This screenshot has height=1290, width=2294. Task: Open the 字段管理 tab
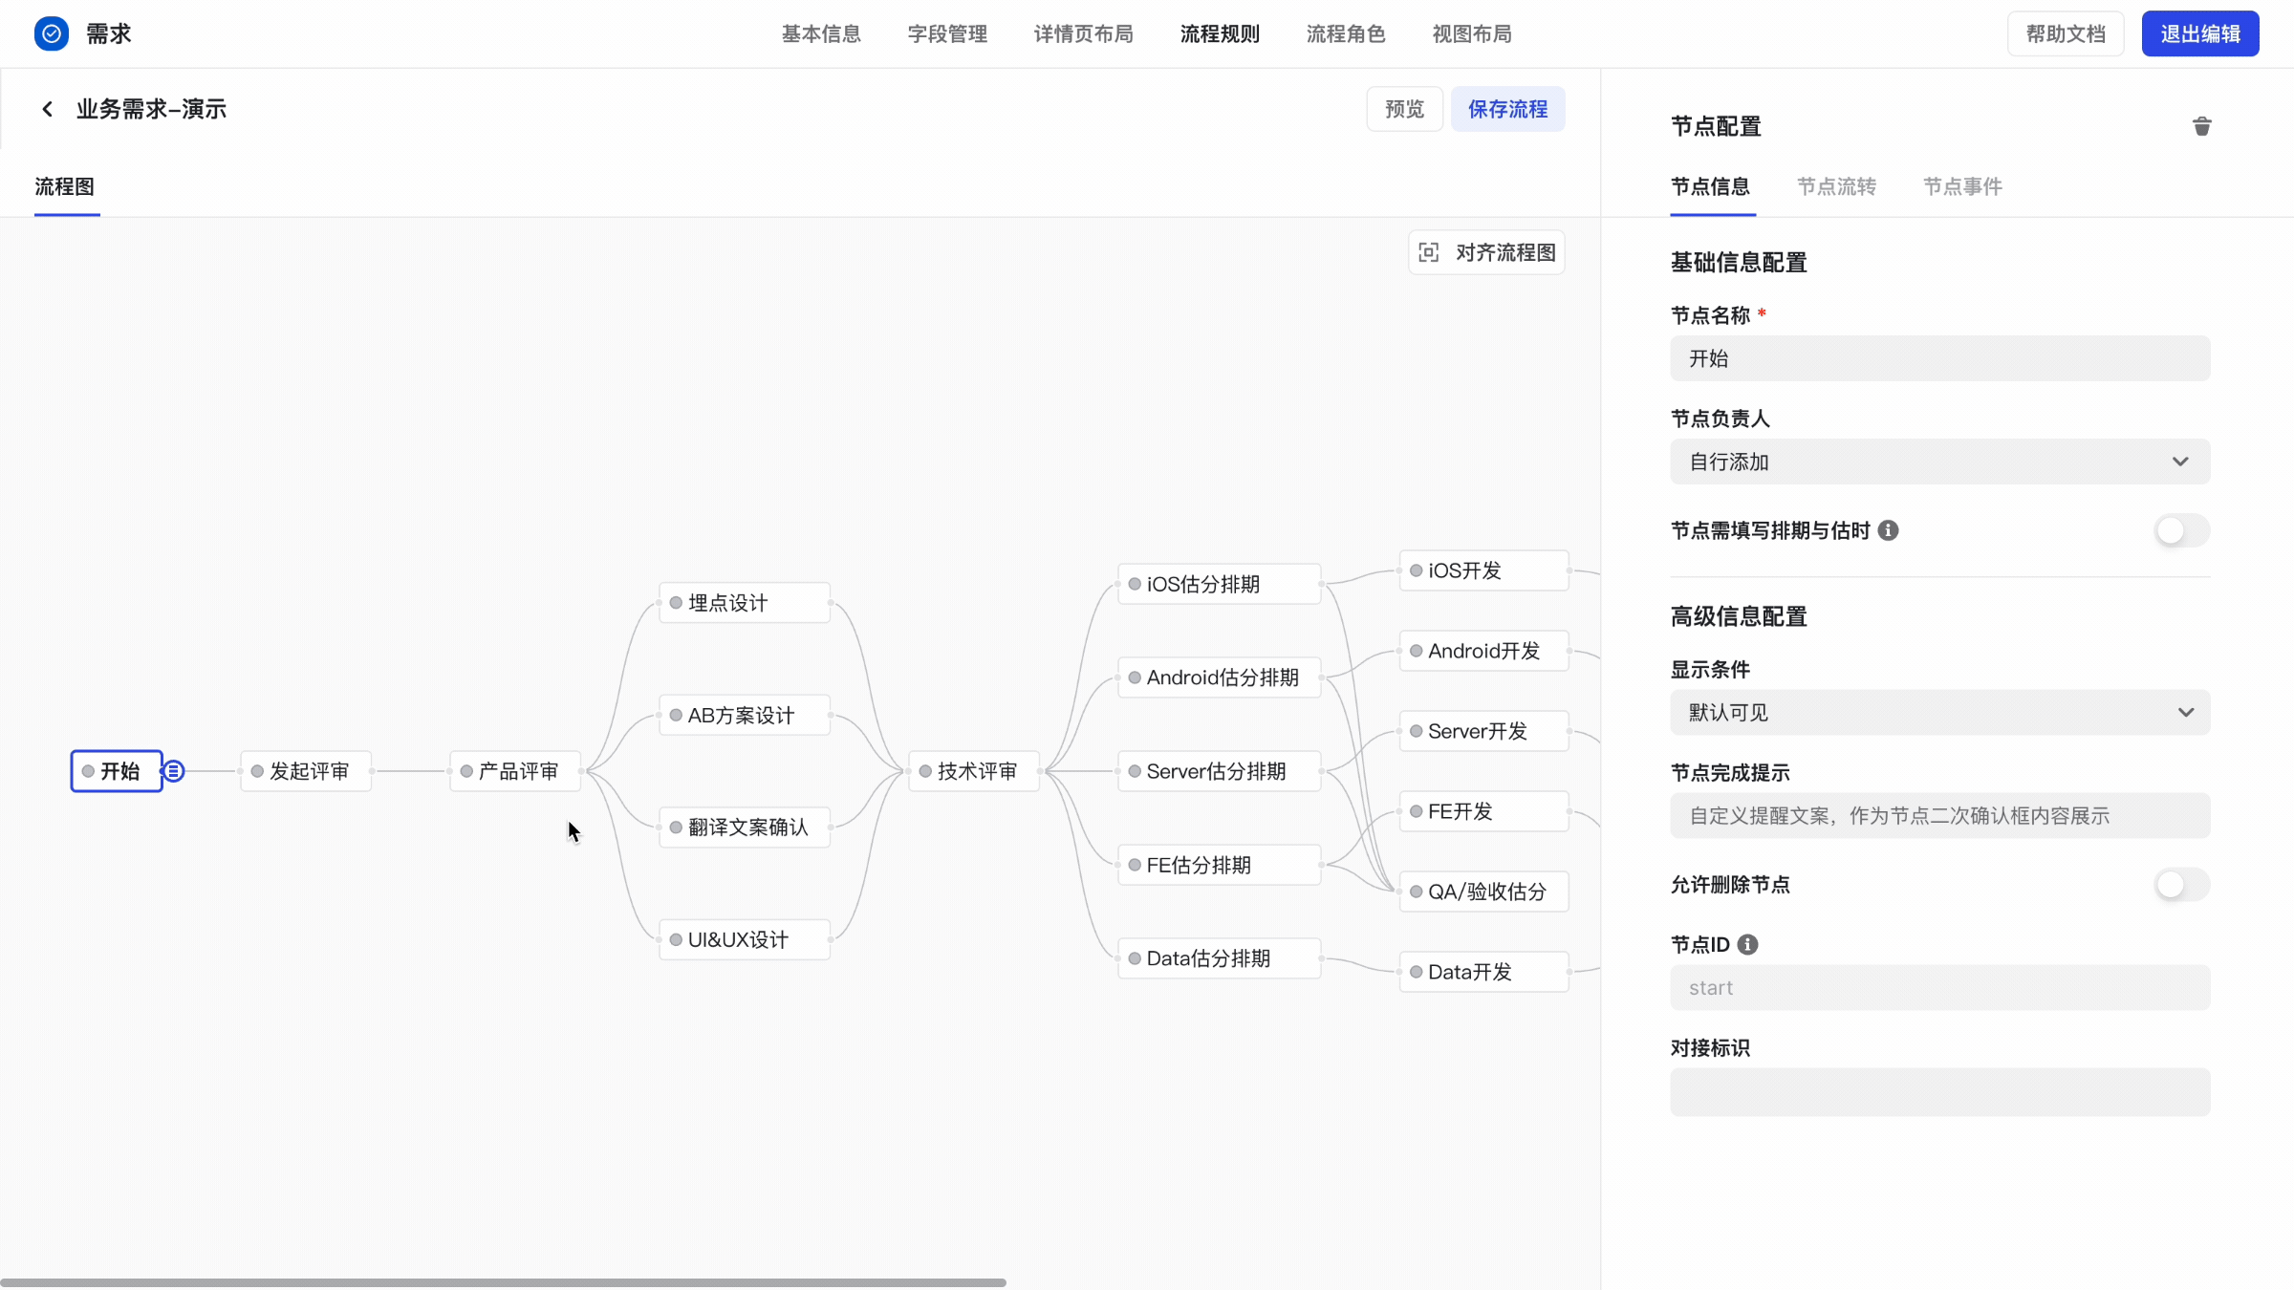pos(947,34)
